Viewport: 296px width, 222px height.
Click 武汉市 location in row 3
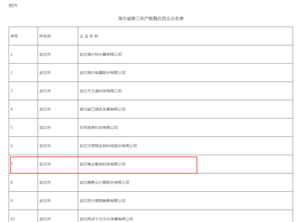pyautogui.click(x=45, y=91)
